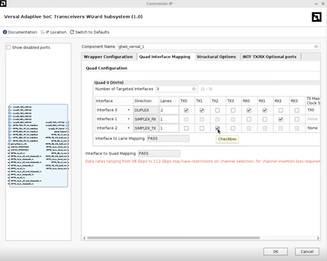Viewport: 327px width, 261px height.
Task: Check TX0 for Interface 2
Action: [x=186, y=128]
